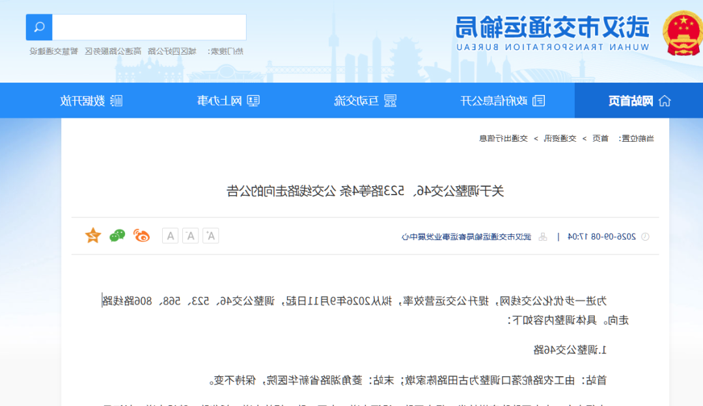Click the source icon beside 武汉市交通运输局客运事业发展中心
This screenshot has width=703, height=406.
[542, 237]
